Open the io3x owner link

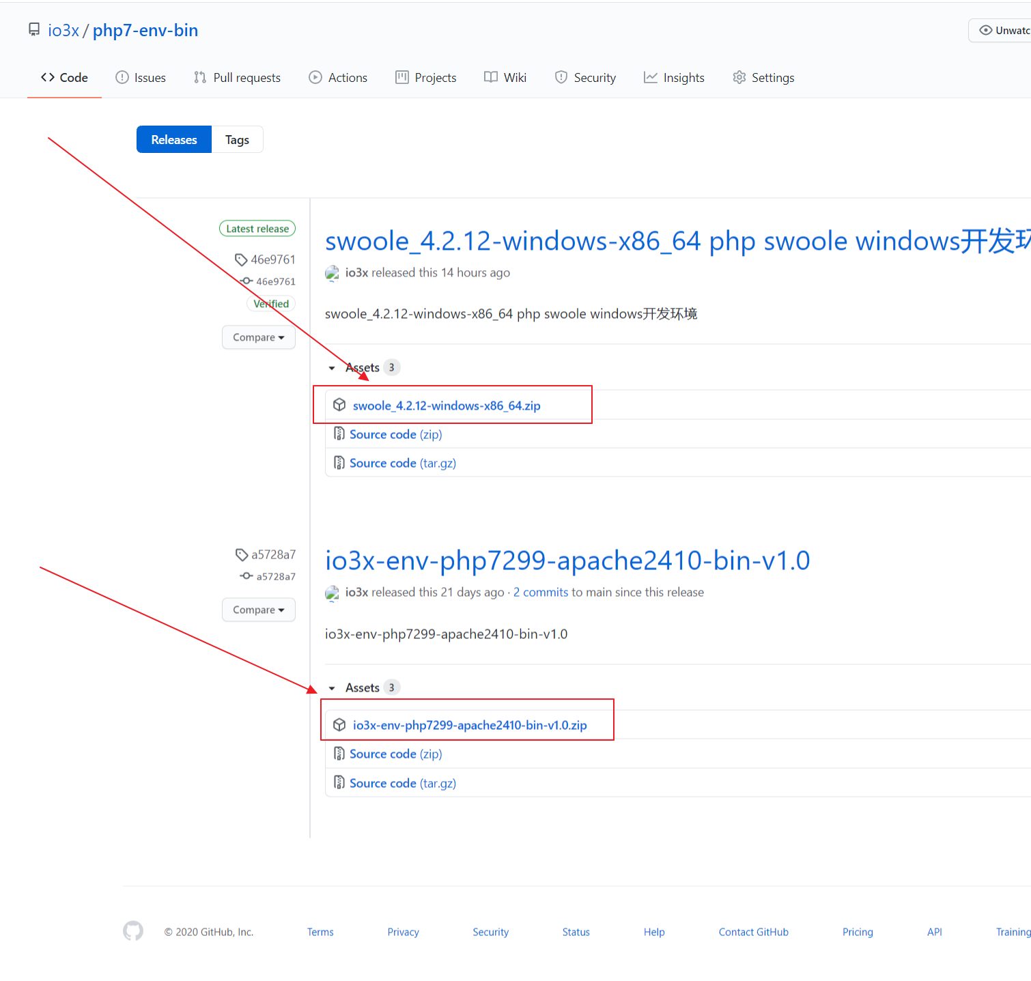pos(63,31)
